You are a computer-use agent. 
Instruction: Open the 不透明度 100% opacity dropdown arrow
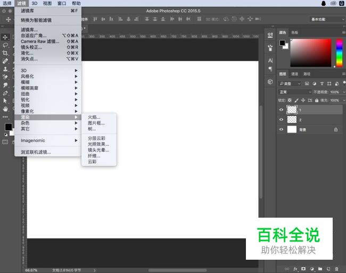344,92
